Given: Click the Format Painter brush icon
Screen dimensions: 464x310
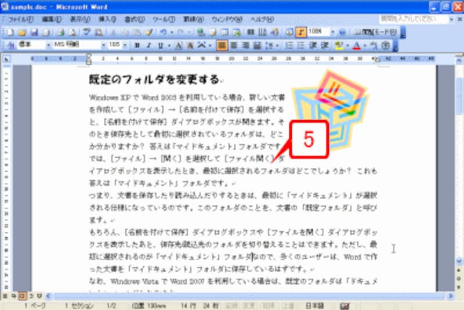Looking at the screenshot, I should (x=149, y=32).
